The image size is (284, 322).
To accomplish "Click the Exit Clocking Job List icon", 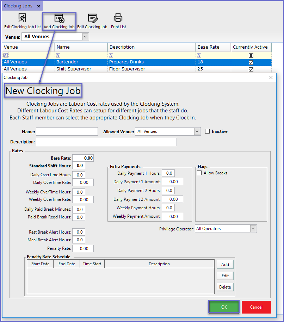I will point(22,18).
